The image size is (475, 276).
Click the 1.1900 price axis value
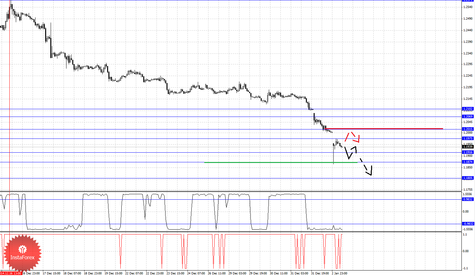[468, 156]
